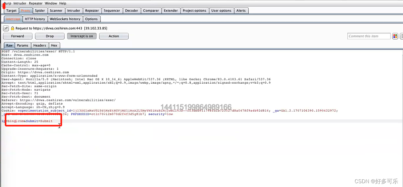The width and height of the screenshot is (403, 187).
Task: Drop the intercepted request
Action: click(x=50, y=36)
